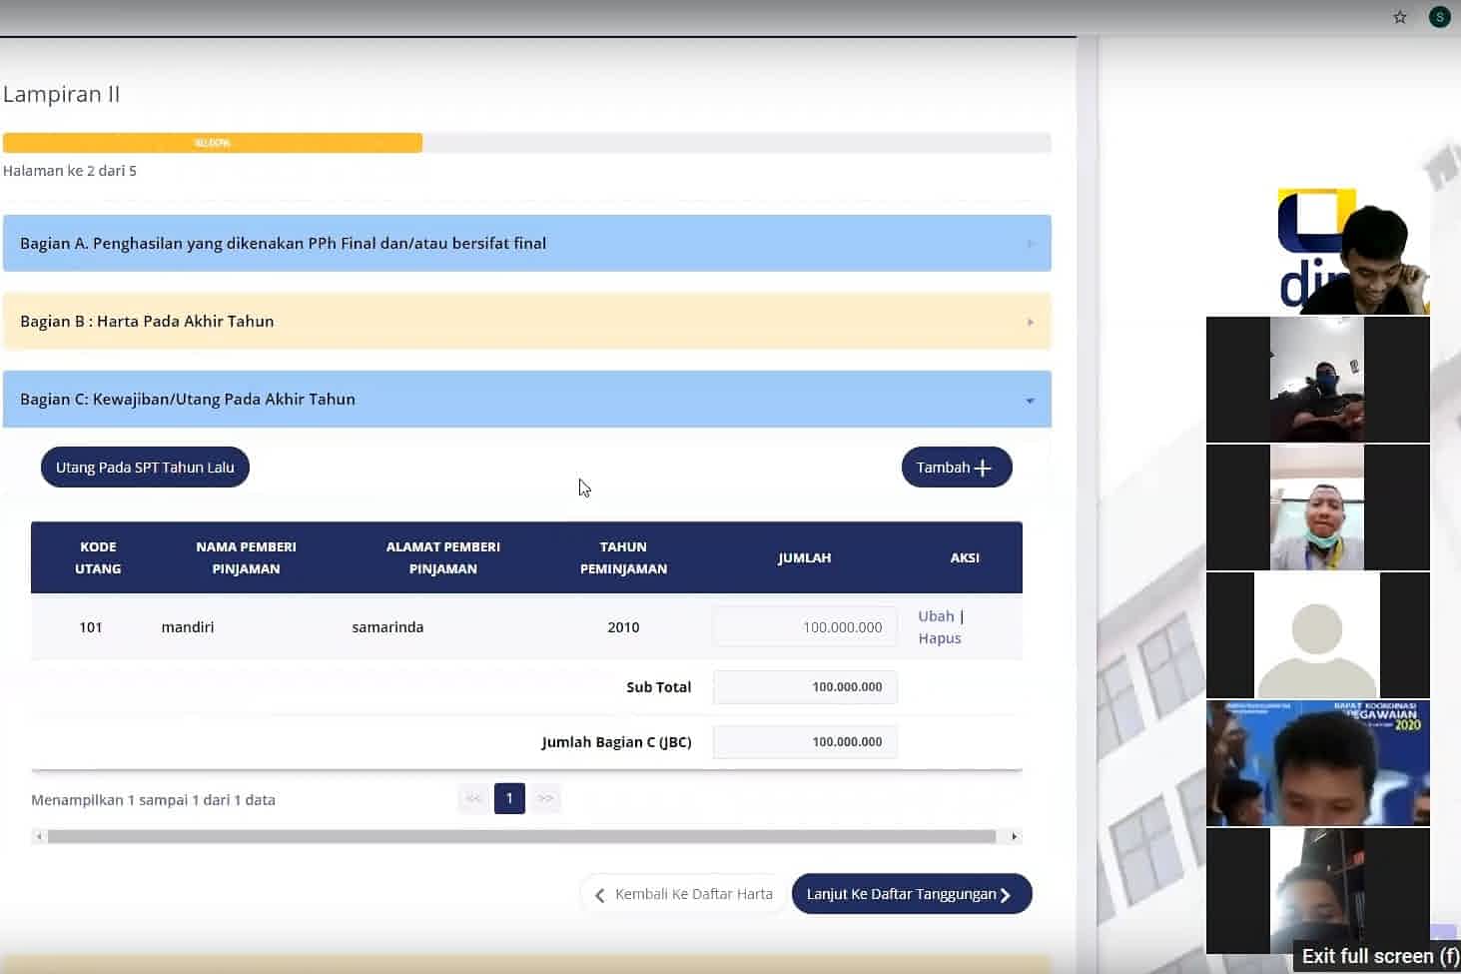1461x974 pixels.
Task: Click Utang Pada SPT Tahun Lalu button
Action: tap(145, 468)
